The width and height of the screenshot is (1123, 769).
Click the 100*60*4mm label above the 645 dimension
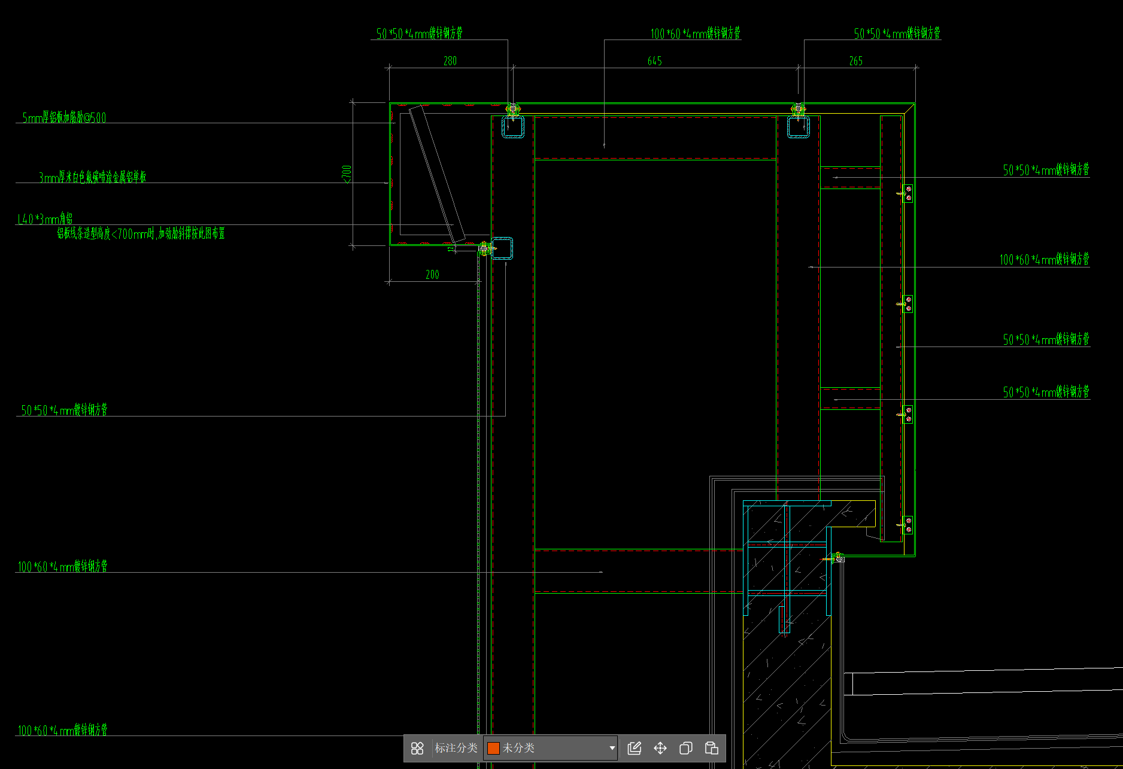point(696,33)
